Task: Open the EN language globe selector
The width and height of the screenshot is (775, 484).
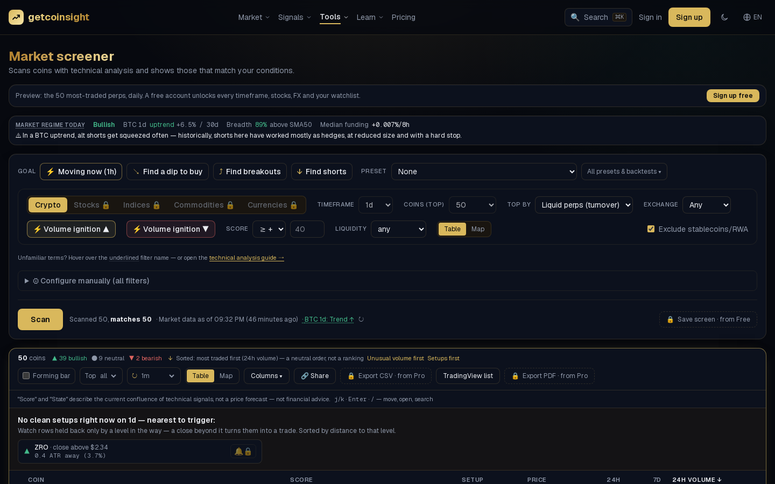Action: pyautogui.click(x=752, y=17)
